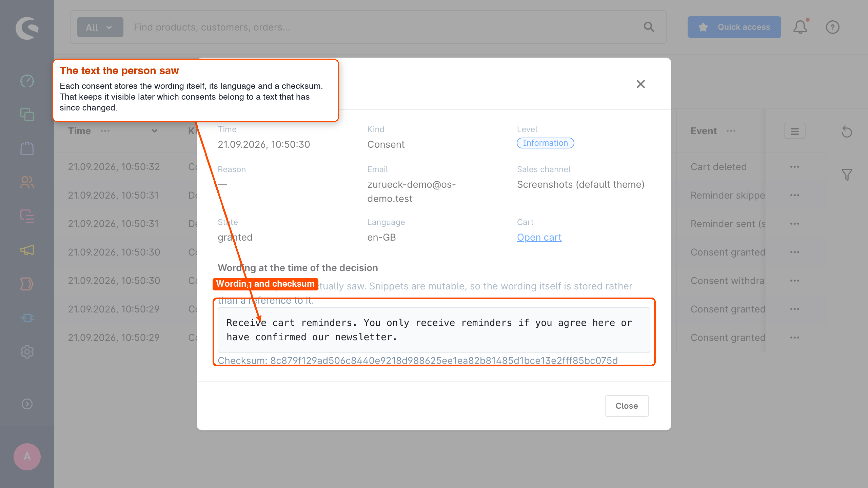Viewport: 868px width, 488px height.
Task: Click the email 'zurueck-demo@os-demo.test'
Action: tap(412, 191)
